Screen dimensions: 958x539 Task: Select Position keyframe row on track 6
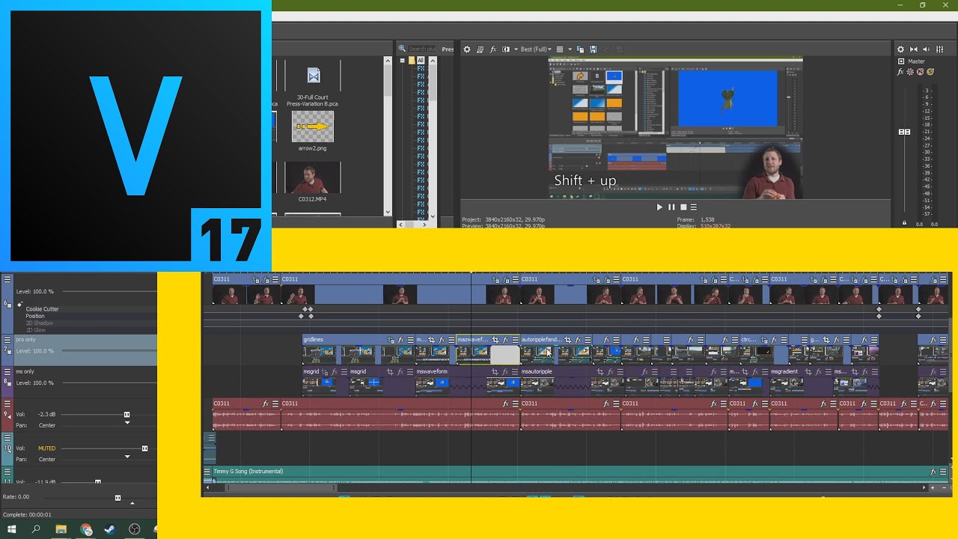pos(35,316)
